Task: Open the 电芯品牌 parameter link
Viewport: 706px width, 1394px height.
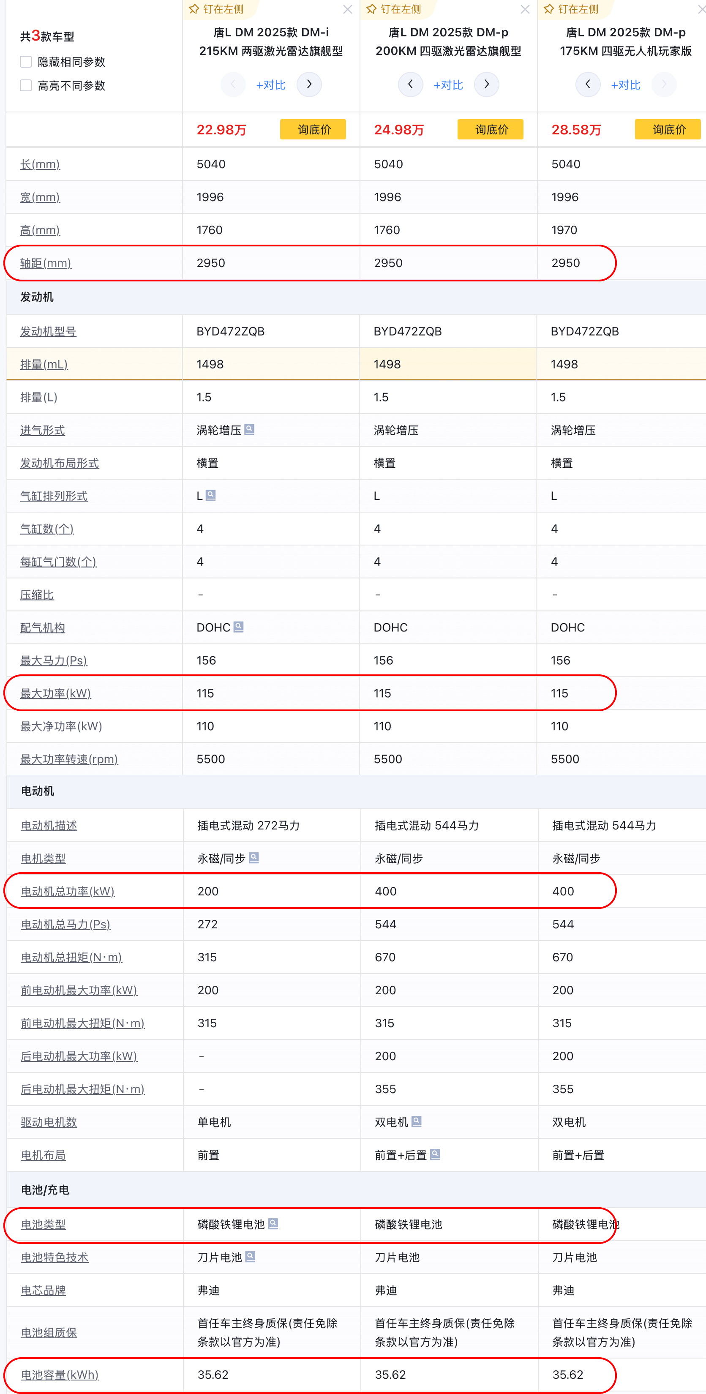Action: point(43,1290)
